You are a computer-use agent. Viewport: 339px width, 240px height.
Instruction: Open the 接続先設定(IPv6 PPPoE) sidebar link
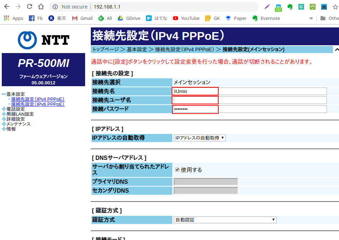pos(38,104)
